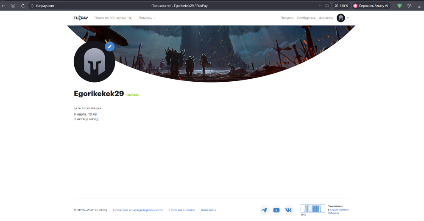Click the Онлайн status label

[x=133, y=95]
